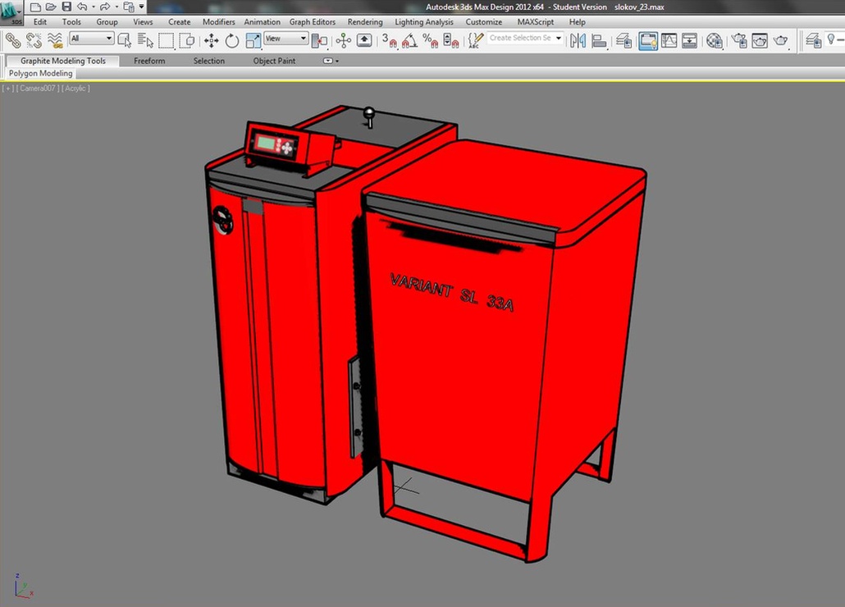Open the Animation menu

coord(262,22)
